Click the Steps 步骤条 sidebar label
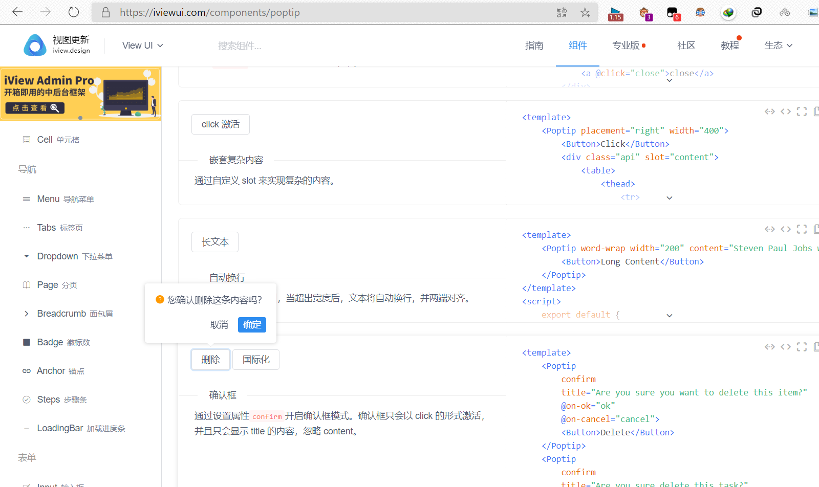819x487 pixels. (x=62, y=400)
